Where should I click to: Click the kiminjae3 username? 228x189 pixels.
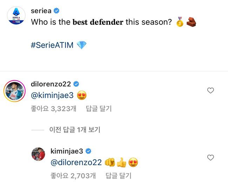point(68,151)
